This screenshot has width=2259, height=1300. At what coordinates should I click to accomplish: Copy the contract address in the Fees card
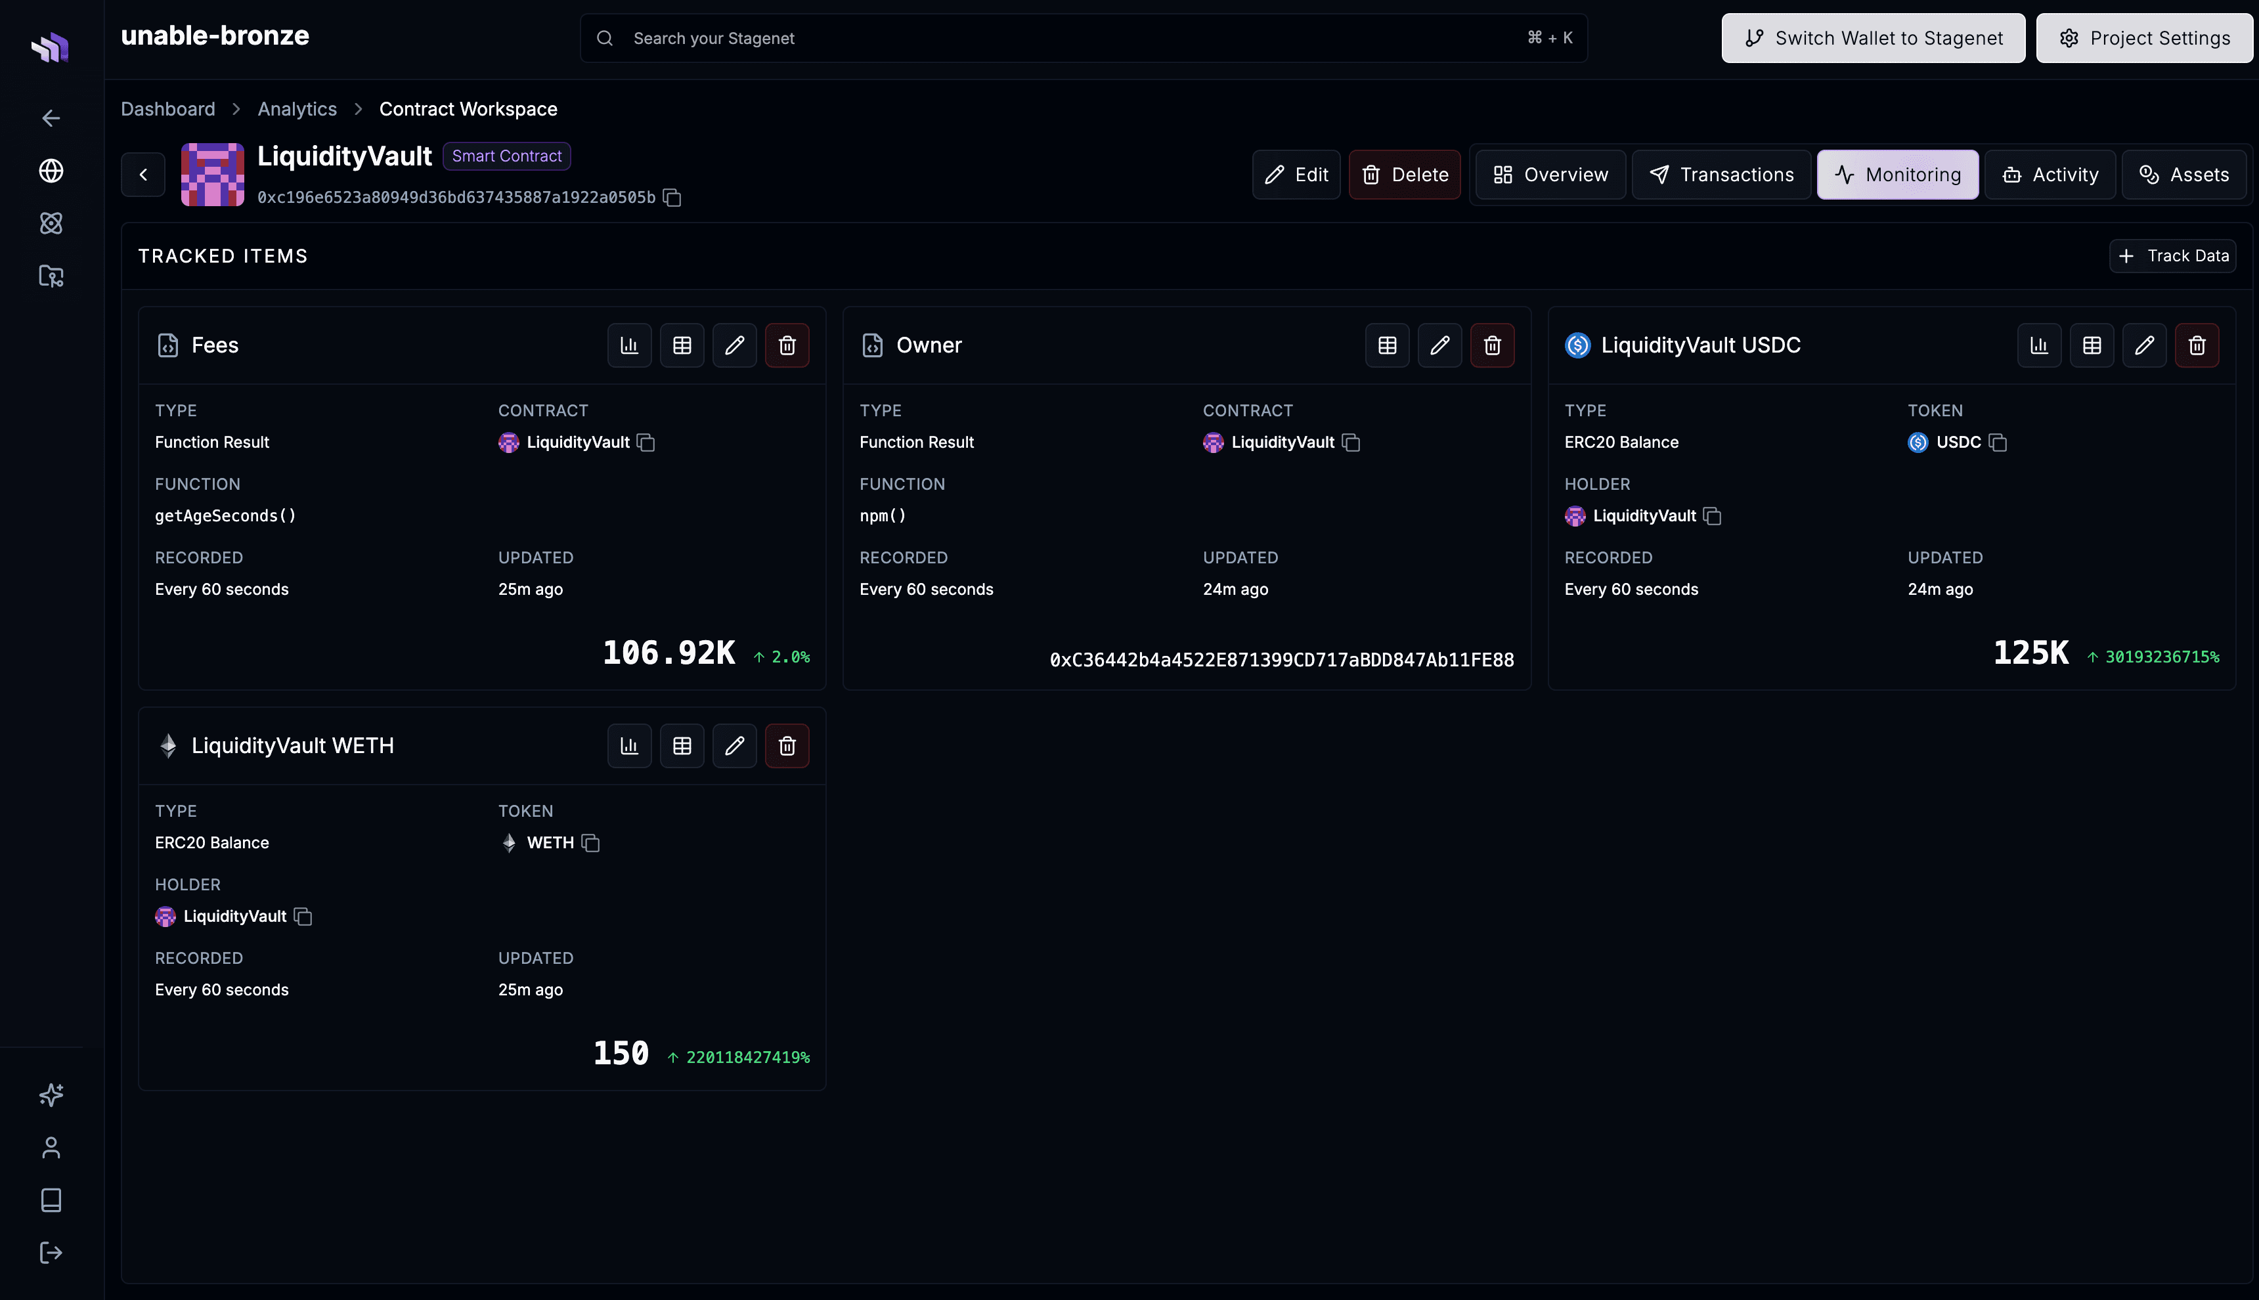click(x=646, y=443)
